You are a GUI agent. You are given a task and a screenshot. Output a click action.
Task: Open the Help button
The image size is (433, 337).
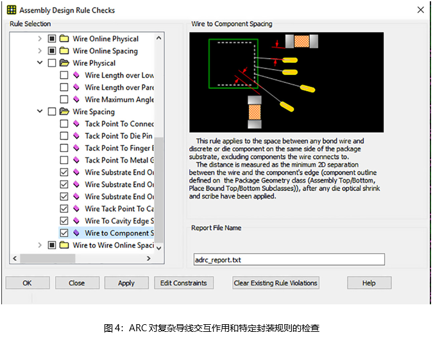[369, 283]
